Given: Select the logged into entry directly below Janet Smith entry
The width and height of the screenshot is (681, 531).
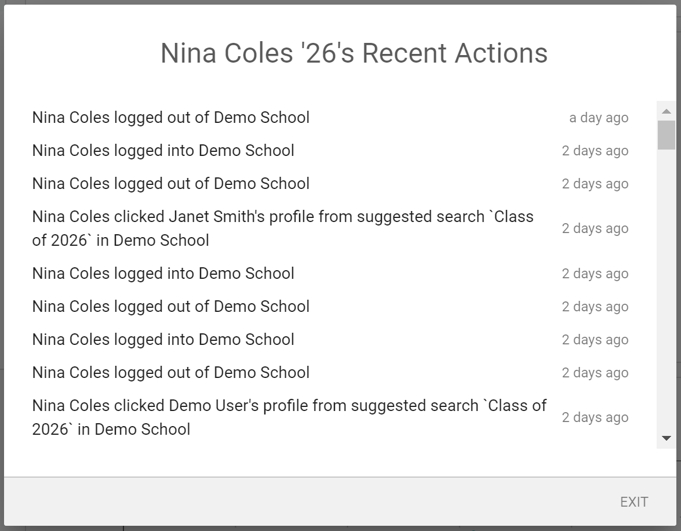Looking at the screenshot, I should click(163, 274).
